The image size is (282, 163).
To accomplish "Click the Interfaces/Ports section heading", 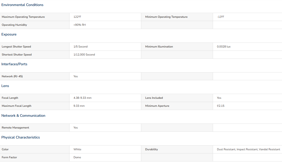I will click(14, 64).
